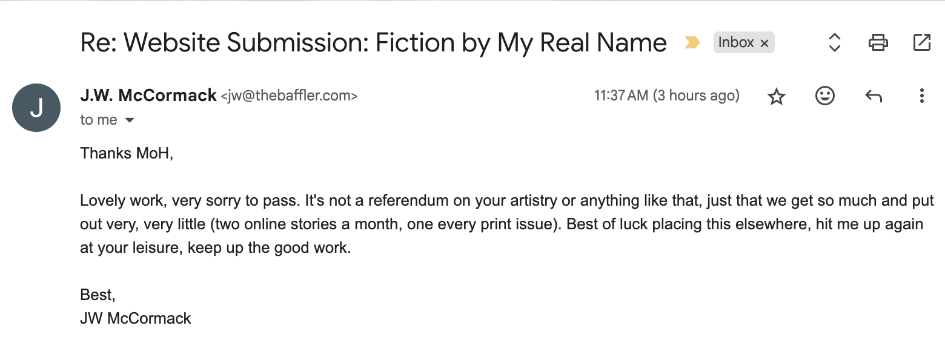
Task: Add an emoji reaction to the message
Action: coord(825,96)
